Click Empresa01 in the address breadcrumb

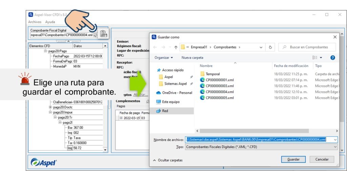click(199, 47)
